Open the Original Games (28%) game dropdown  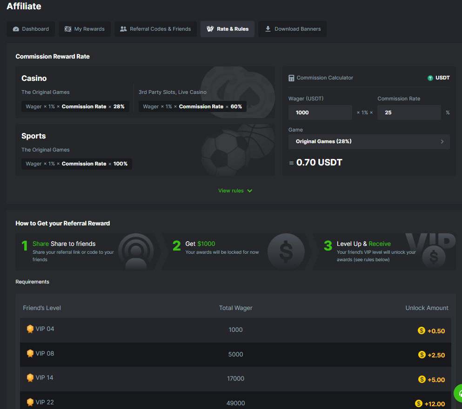[369, 142]
